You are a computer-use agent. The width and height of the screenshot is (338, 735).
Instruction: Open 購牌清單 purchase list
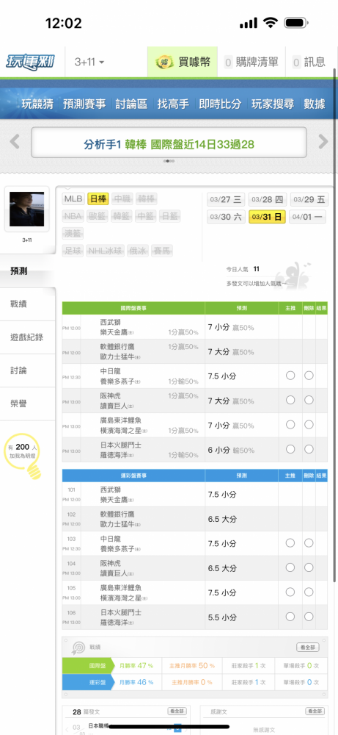(x=251, y=62)
